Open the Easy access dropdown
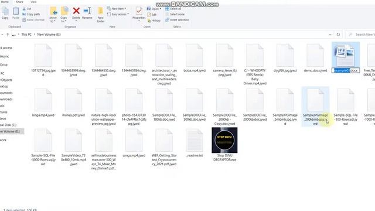Screen dimensions: 375x211 pyautogui.click(x=118, y=14)
